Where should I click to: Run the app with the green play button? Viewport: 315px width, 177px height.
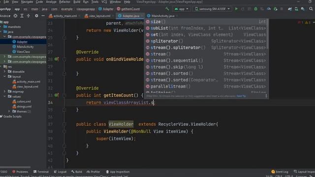click(x=236, y=9)
